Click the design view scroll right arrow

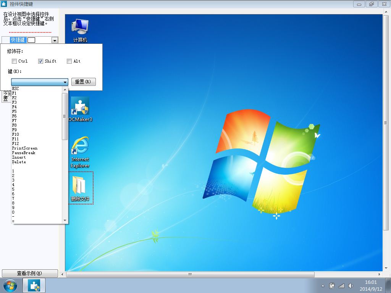click(x=379, y=274)
